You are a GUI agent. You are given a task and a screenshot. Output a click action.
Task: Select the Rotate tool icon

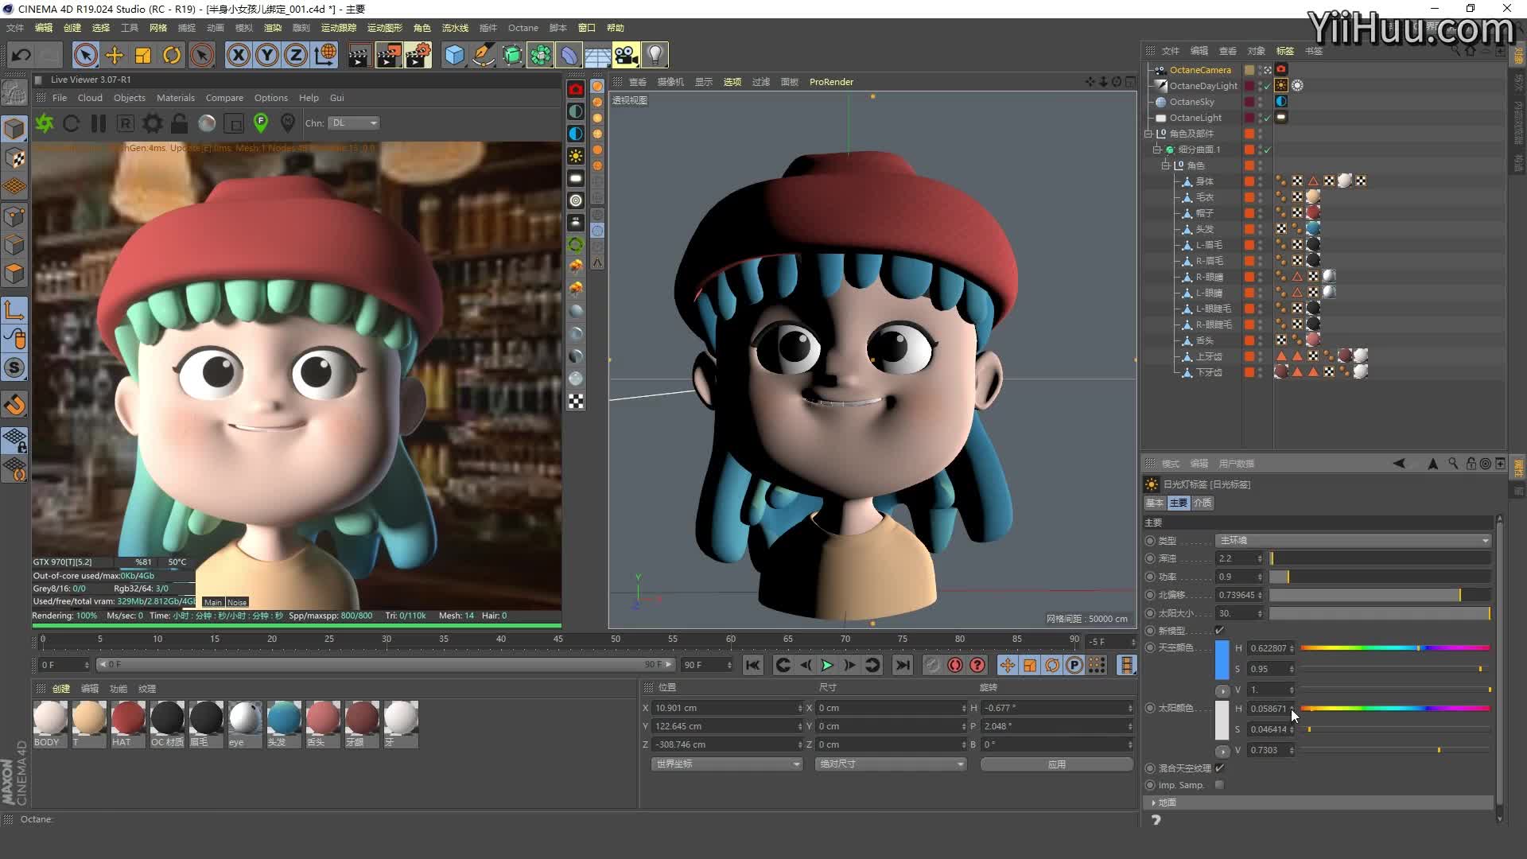click(172, 55)
